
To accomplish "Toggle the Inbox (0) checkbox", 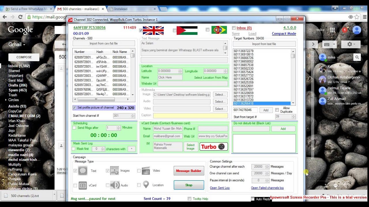I will (234, 28).
